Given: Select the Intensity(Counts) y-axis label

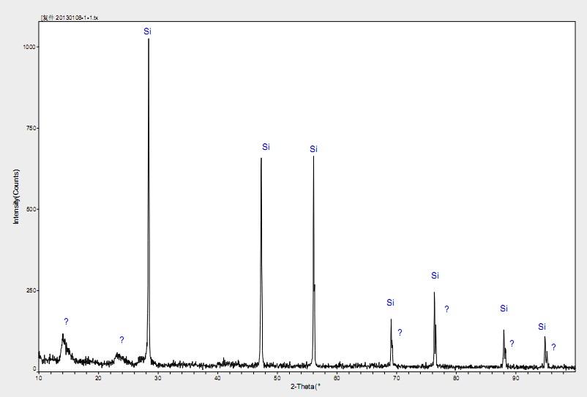Looking at the screenshot, I should (16, 197).
